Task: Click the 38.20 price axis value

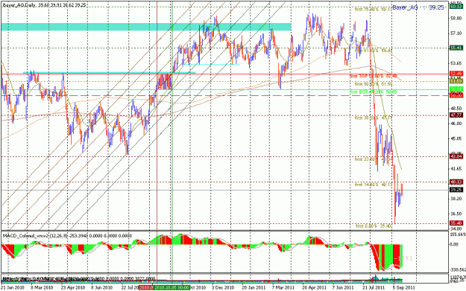Action: tap(456, 199)
